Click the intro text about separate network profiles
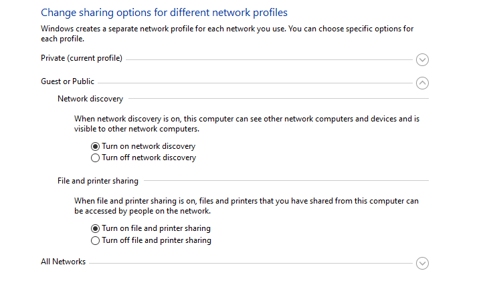This screenshot has height=297, width=493. pyautogui.click(x=227, y=33)
